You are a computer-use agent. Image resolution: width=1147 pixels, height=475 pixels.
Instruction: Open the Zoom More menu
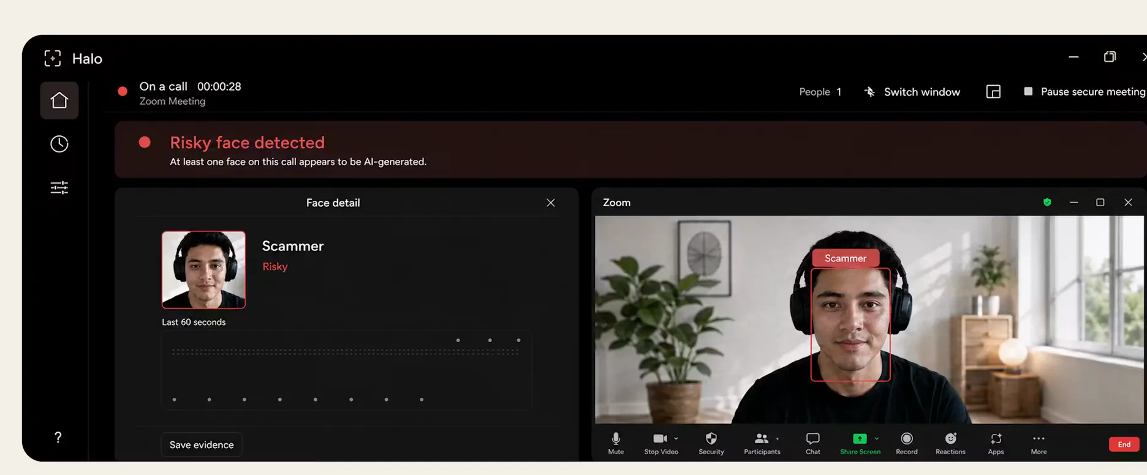[x=1039, y=444]
